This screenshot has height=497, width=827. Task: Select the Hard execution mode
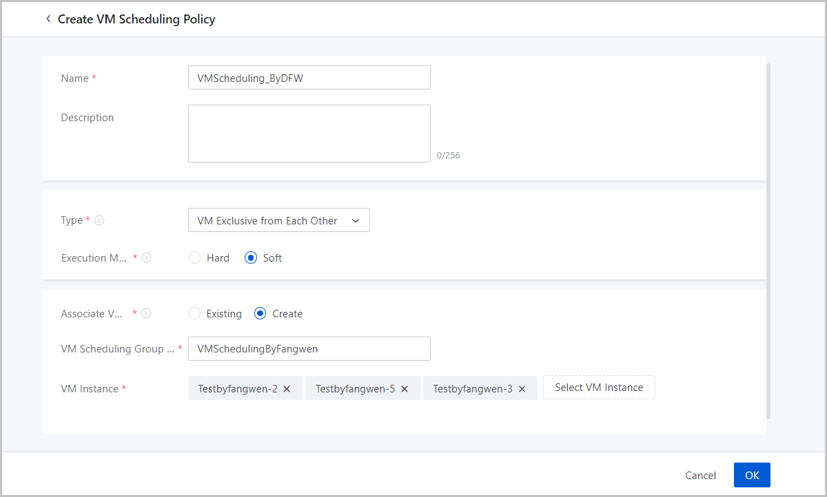pos(194,258)
